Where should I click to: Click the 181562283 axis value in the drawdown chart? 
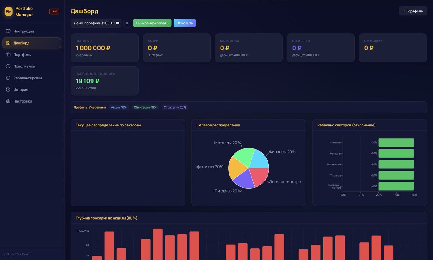point(82,231)
